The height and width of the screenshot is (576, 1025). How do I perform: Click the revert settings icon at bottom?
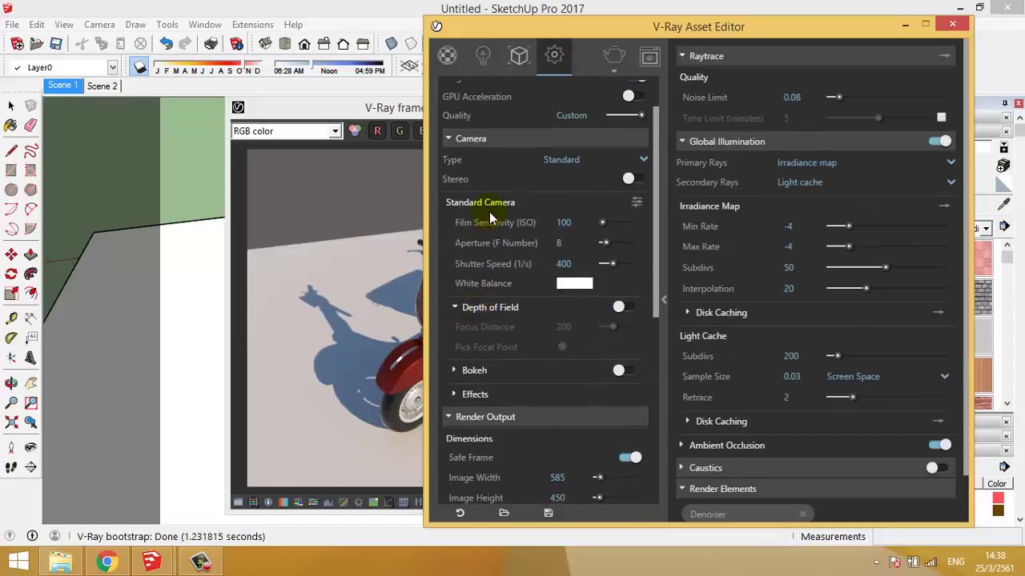coord(460,513)
